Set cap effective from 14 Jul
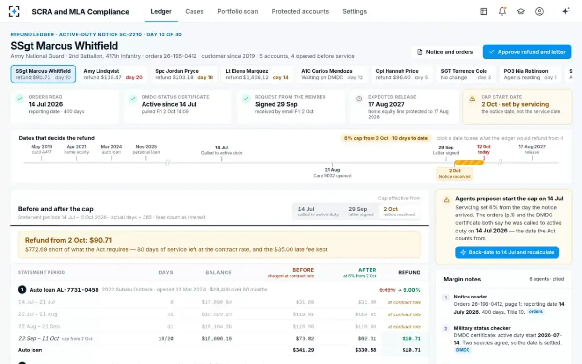Viewport: 582px width, 364px height. pyautogui.click(x=318, y=212)
